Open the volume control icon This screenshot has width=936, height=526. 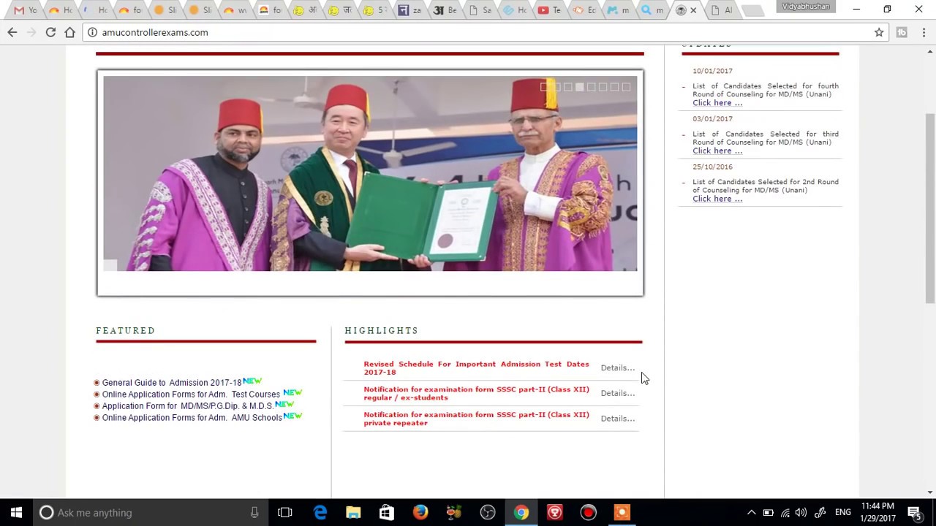click(801, 512)
